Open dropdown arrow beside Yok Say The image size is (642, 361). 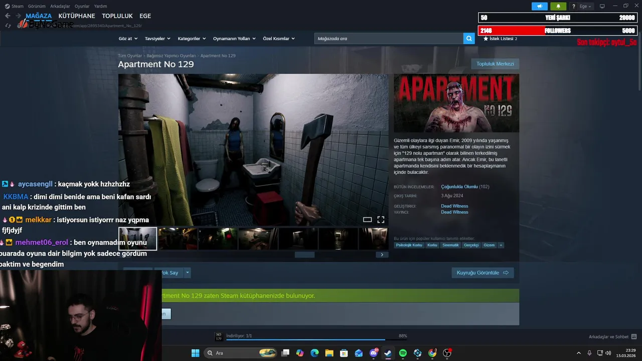click(188, 273)
